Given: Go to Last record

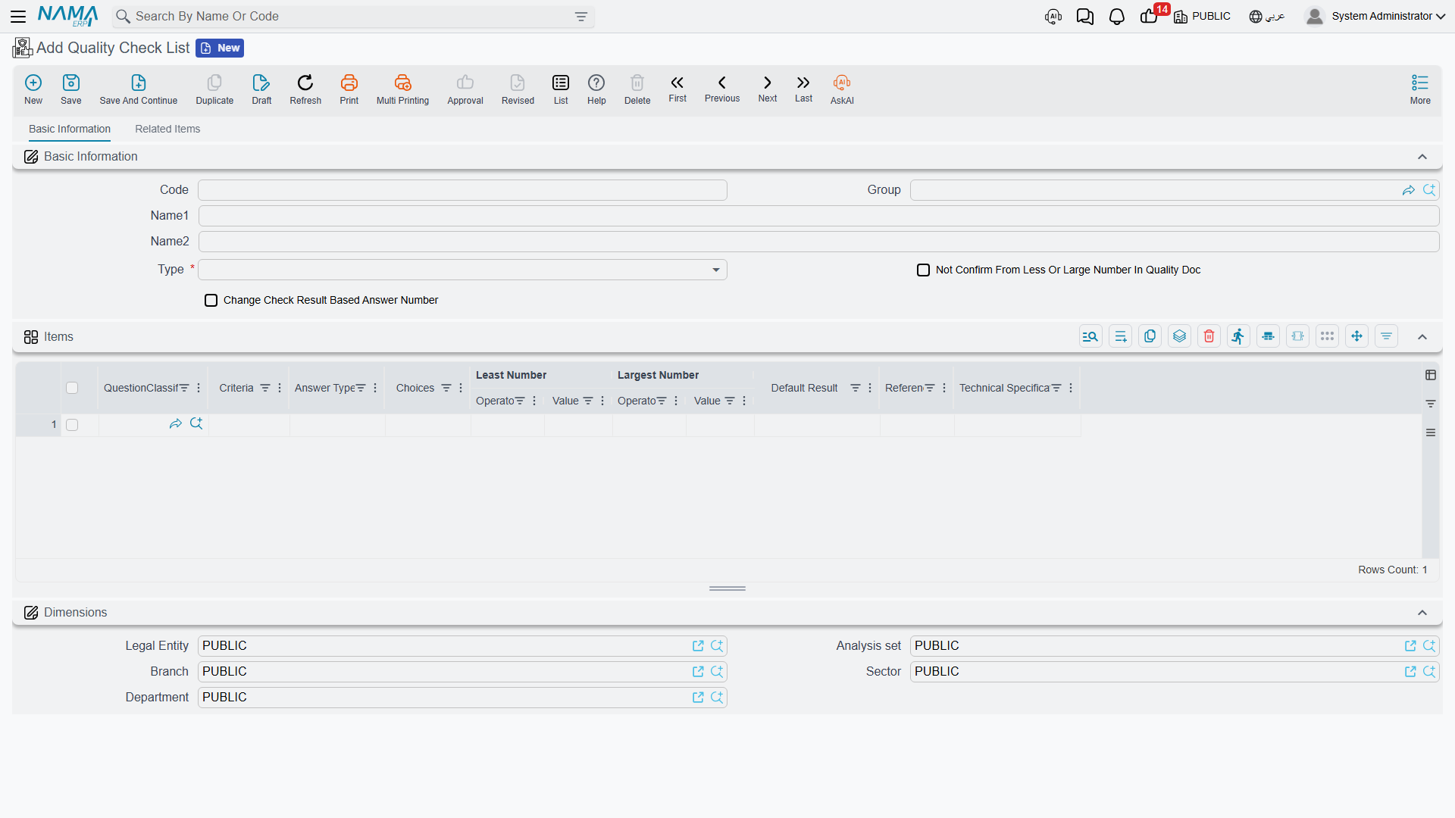Looking at the screenshot, I should (803, 89).
